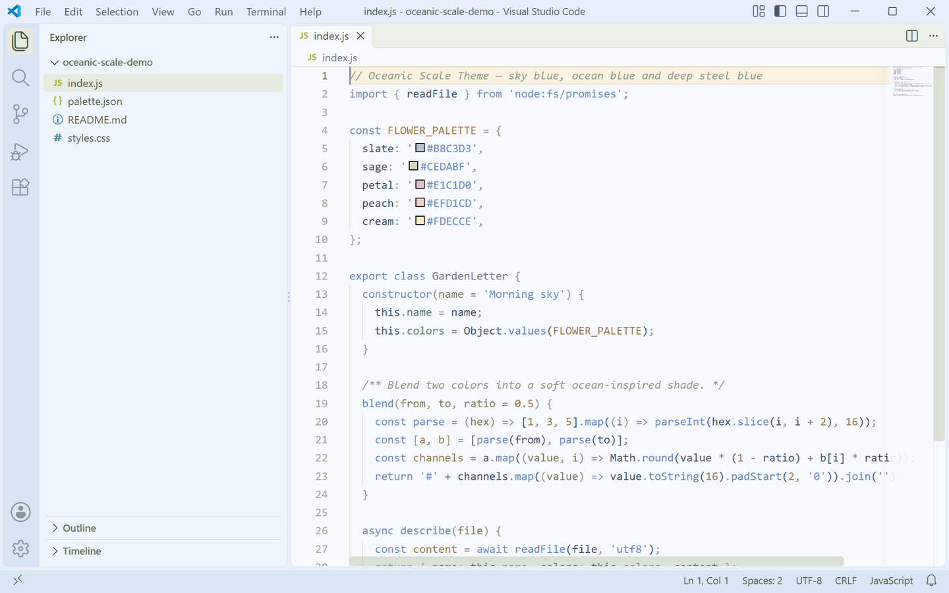Open the Search view in the activity bar
The height and width of the screenshot is (593, 949).
click(x=20, y=78)
